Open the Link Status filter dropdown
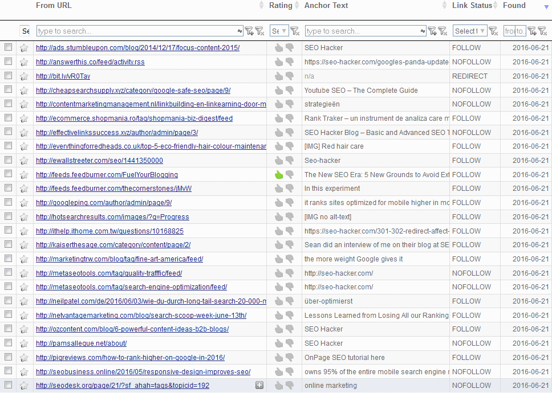Image resolution: width=552 pixels, height=393 pixels. 469,31
